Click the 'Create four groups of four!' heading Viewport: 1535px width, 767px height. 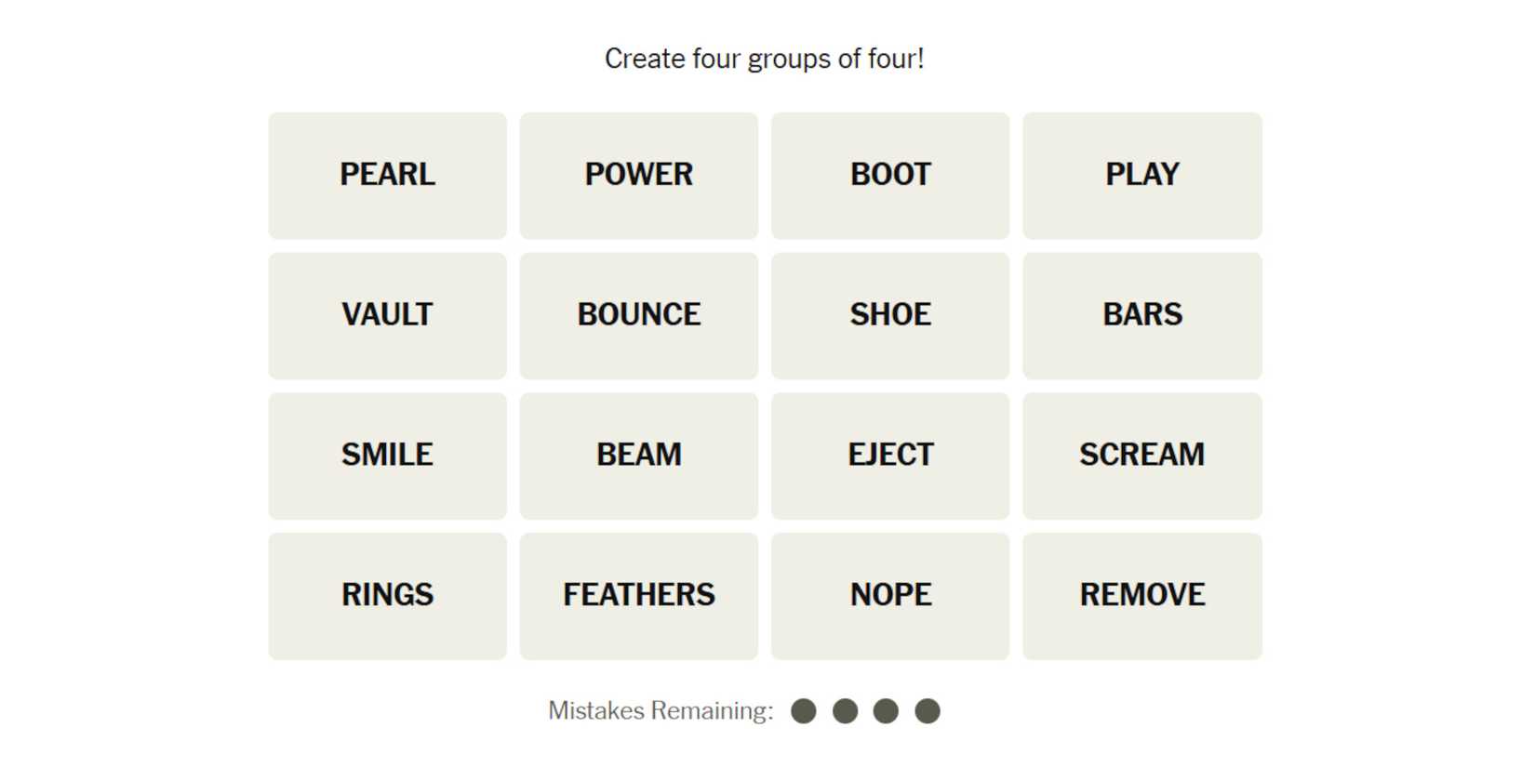764,59
